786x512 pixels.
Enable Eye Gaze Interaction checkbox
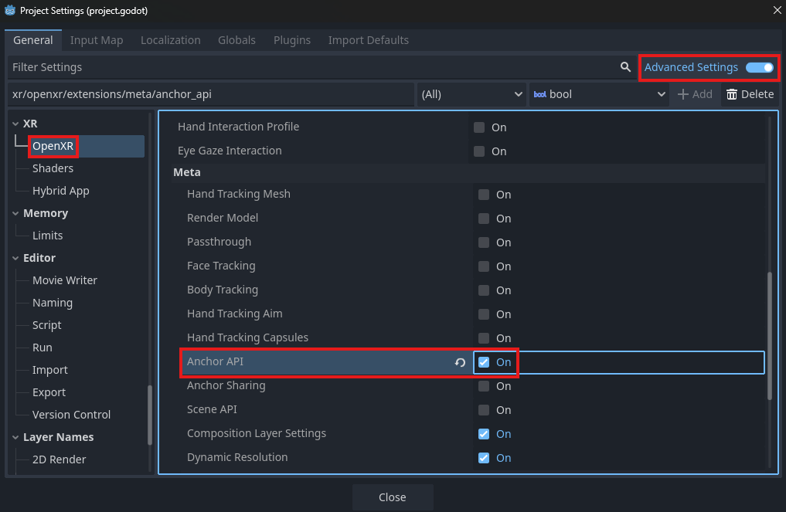pos(479,151)
